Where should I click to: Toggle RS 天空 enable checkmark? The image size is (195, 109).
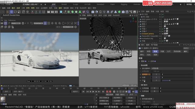(163, 15)
